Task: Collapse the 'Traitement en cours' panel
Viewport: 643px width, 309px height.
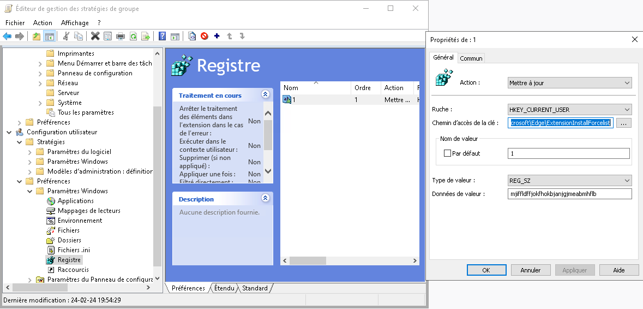Action: pos(266,94)
